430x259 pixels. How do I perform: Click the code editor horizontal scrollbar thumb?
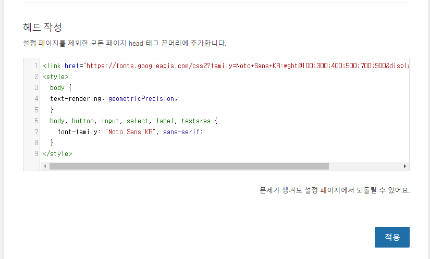pyautogui.click(x=189, y=166)
